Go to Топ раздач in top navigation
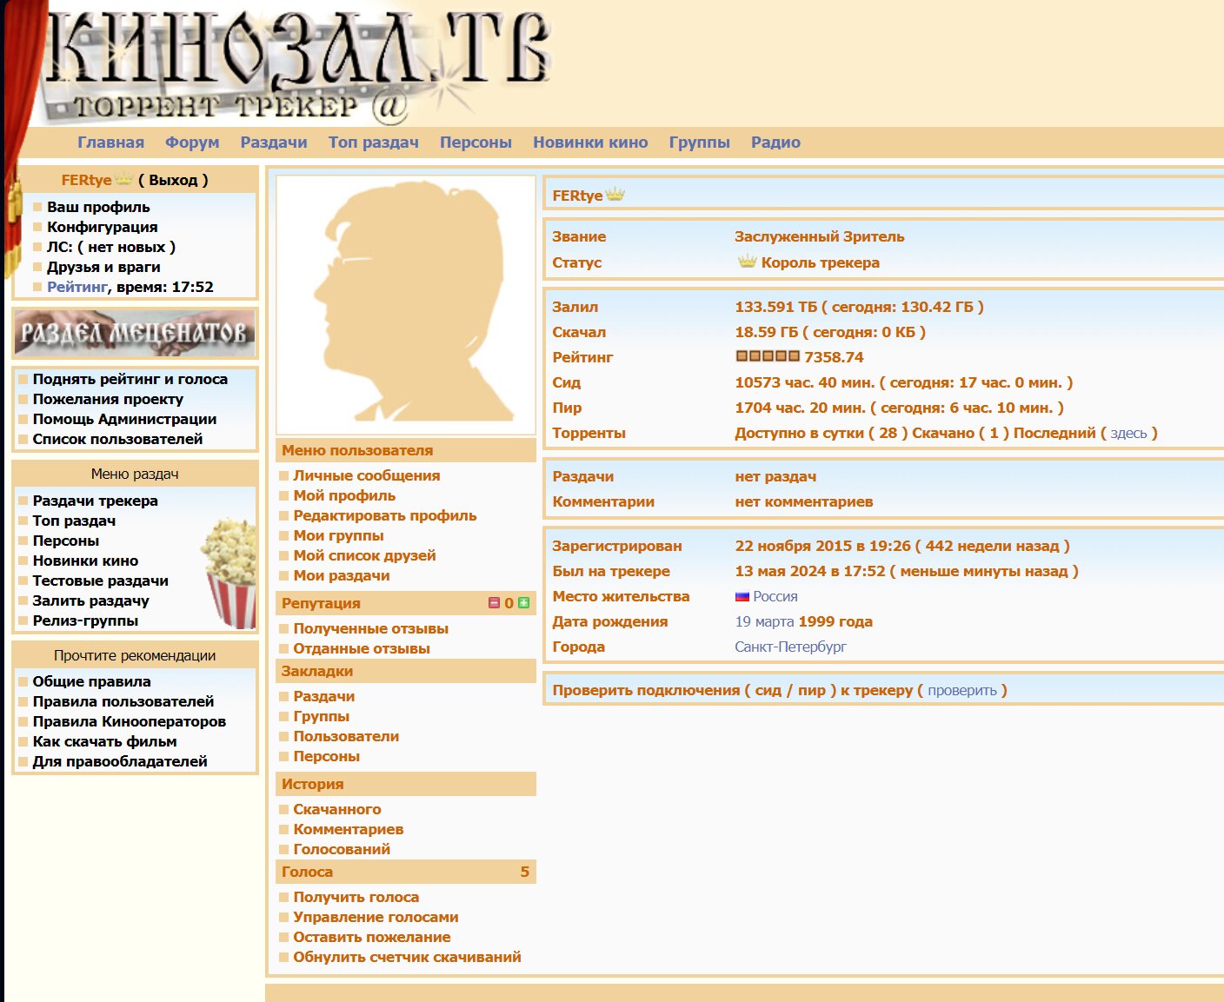Image resolution: width=1224 pixels, height=1002 pixels. point(373,143)
